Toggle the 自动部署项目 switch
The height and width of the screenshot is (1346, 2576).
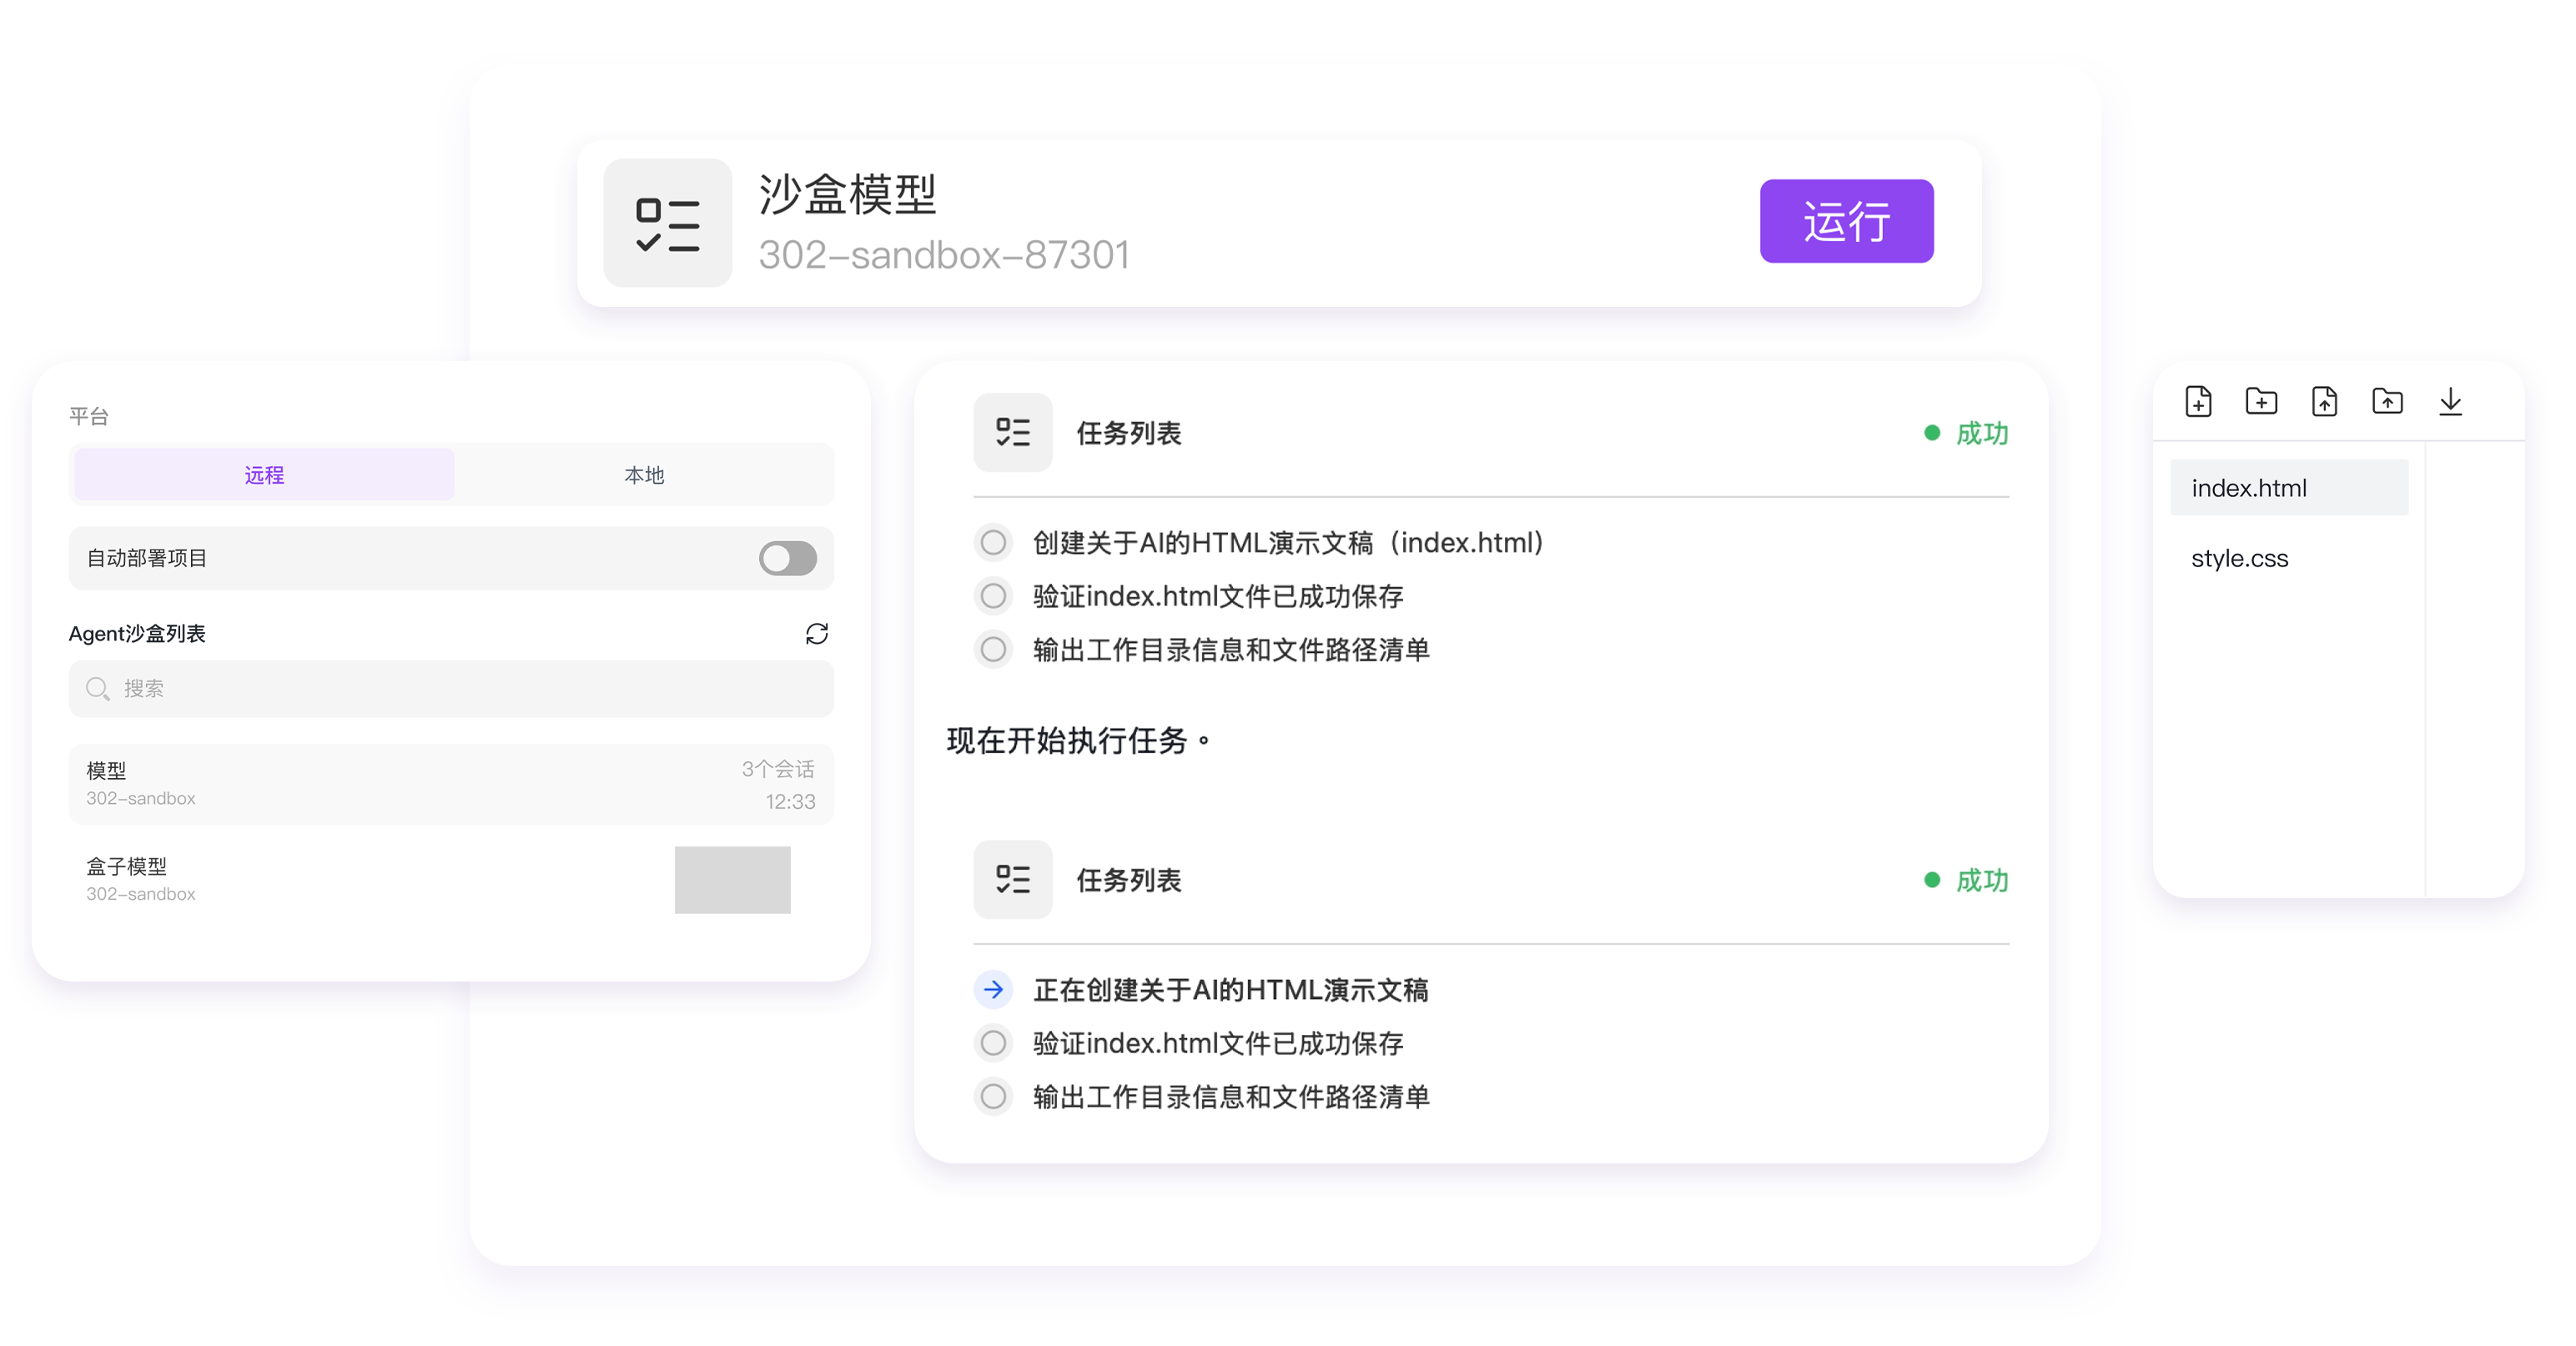787,558
